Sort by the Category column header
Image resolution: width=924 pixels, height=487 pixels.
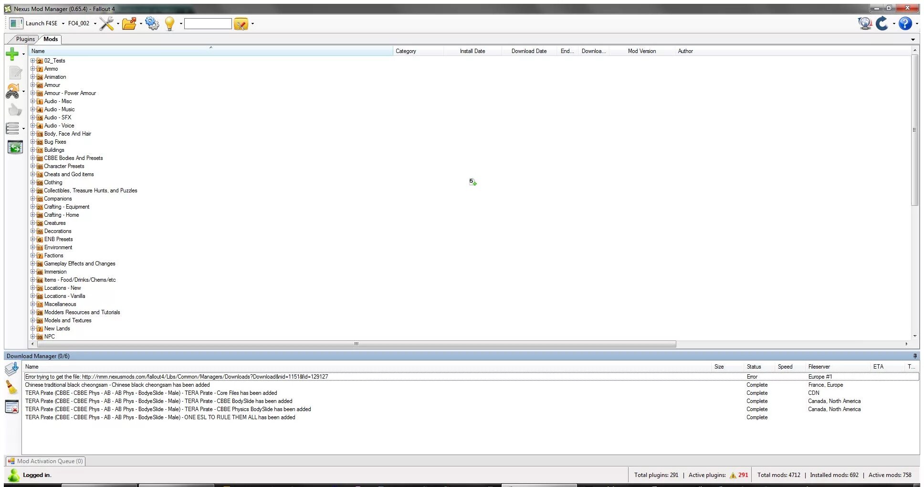coord(418,51)
